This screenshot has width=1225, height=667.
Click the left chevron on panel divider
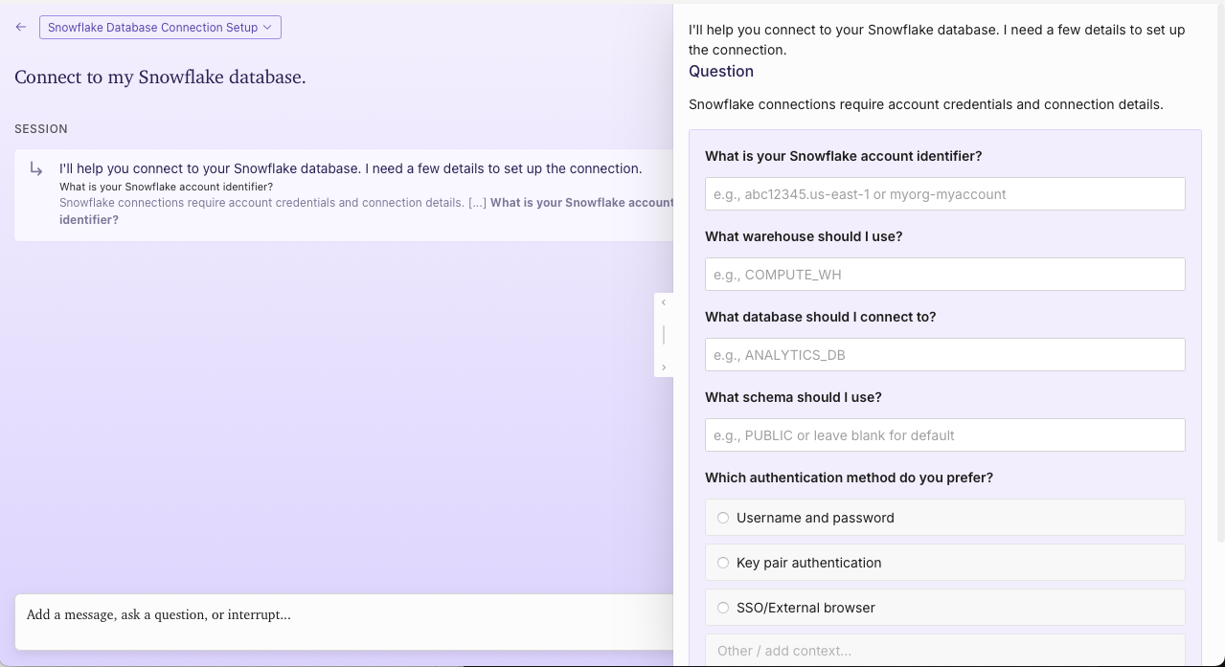click(664, 302)
